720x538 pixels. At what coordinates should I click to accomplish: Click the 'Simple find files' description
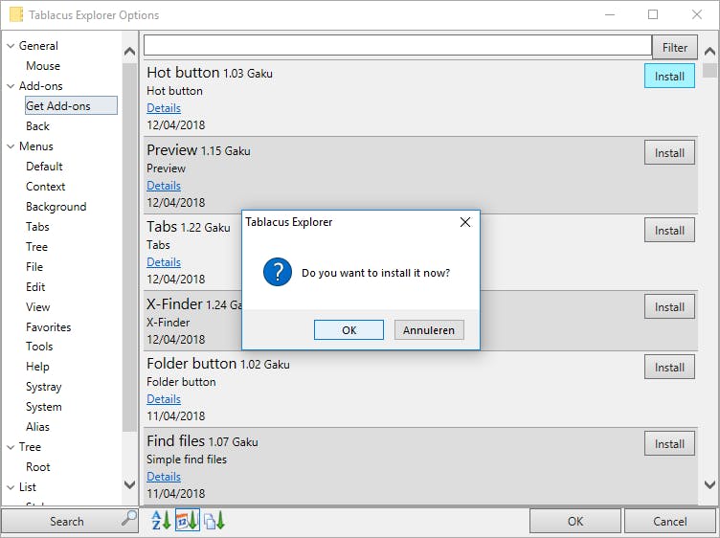(187, 460)
